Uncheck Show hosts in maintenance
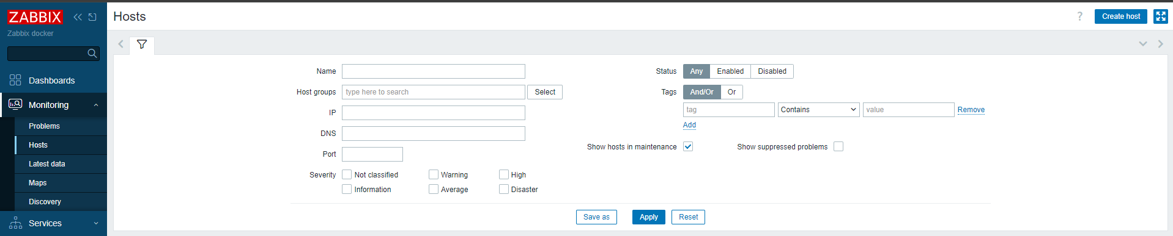The height and width of the screenshot is (236, 1173). 688,146
